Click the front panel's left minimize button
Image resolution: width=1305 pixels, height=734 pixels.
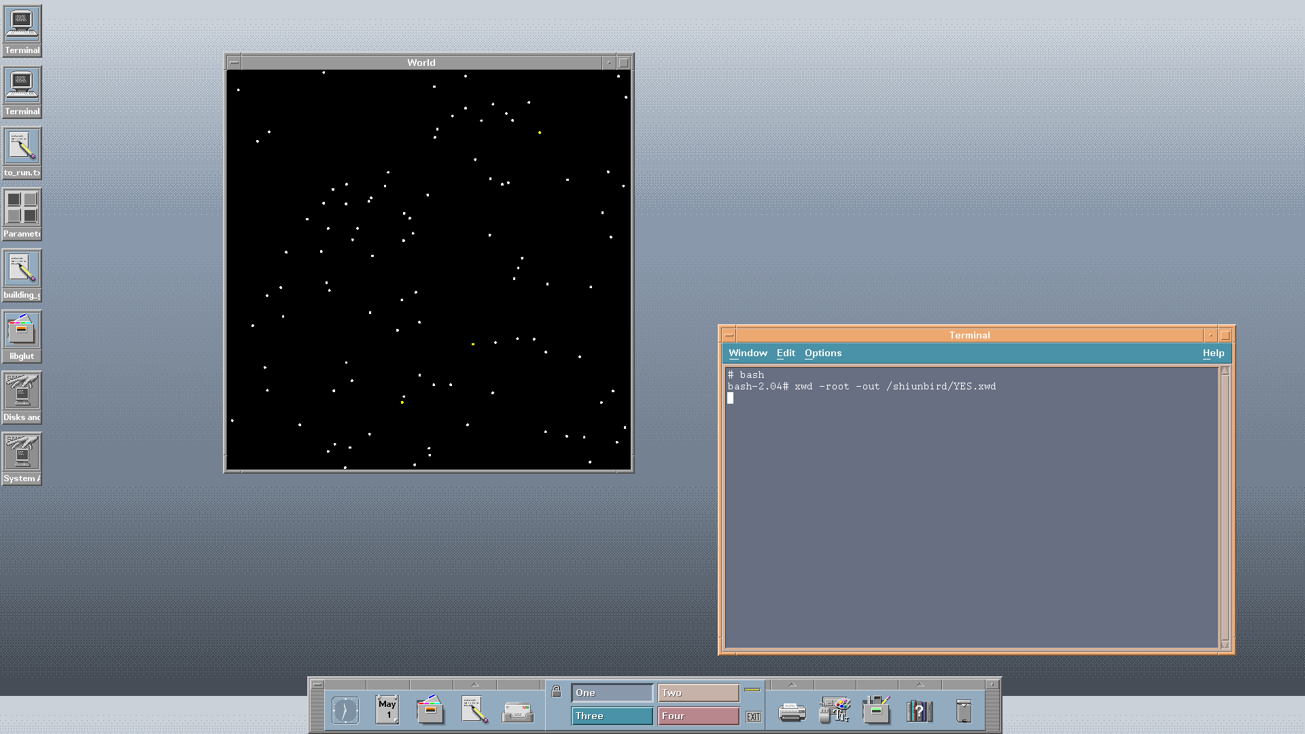tap(317, 684)
